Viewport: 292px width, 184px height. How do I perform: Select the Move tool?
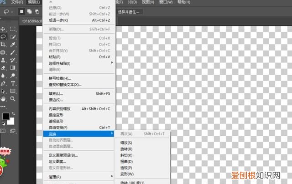[x=3, y=29]
